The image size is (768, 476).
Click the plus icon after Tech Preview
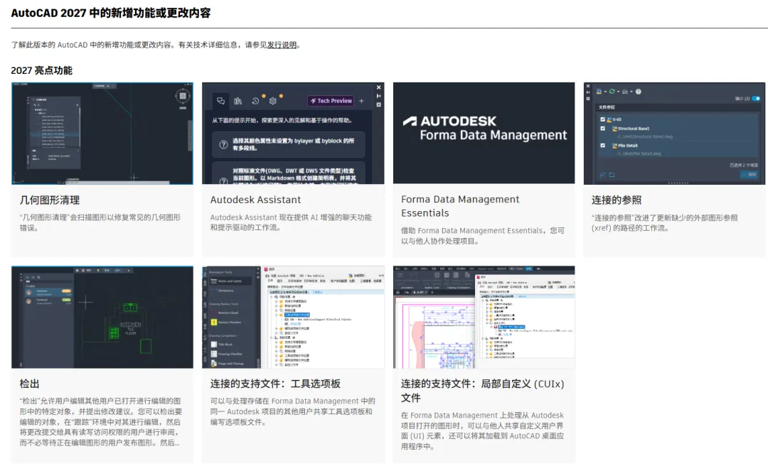click(361, 101)
